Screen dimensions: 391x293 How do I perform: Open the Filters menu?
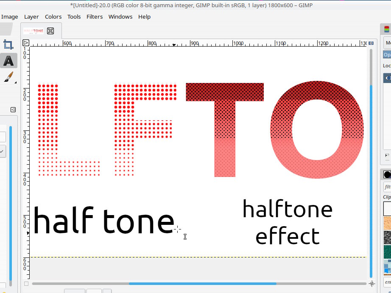tap(95, 17)
